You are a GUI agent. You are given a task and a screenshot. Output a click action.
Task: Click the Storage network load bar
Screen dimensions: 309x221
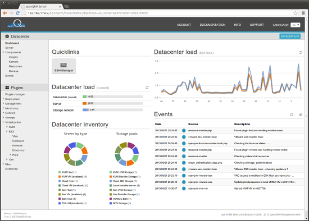(113, 110)
